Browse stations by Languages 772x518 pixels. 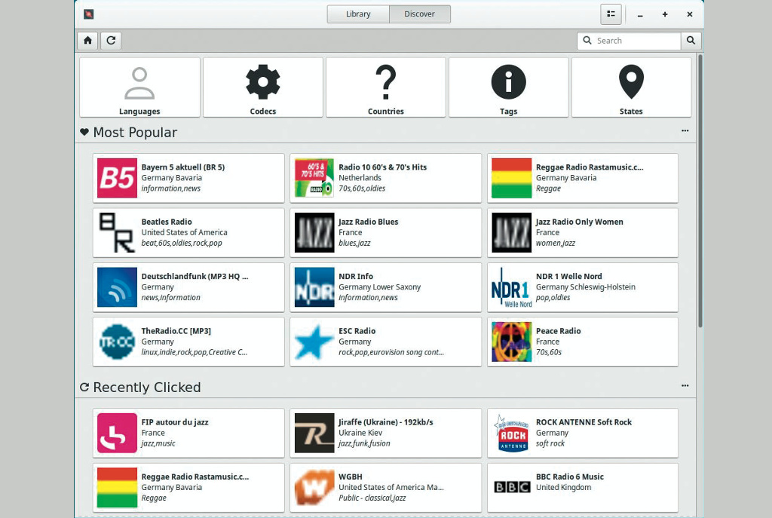(139, 87)
